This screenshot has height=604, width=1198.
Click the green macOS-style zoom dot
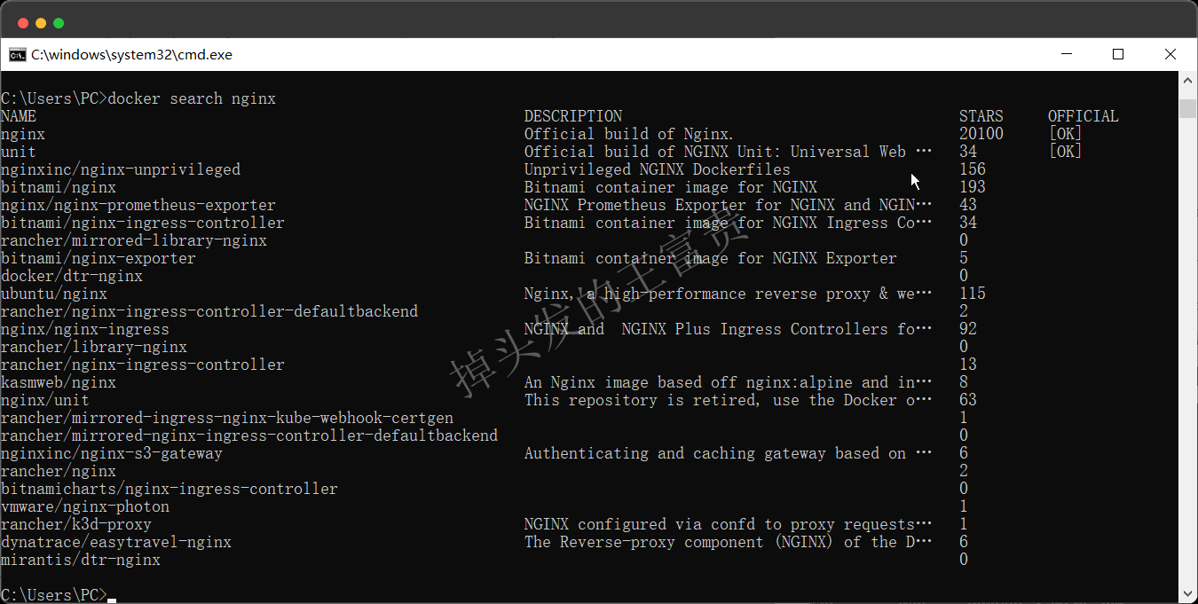59,23
